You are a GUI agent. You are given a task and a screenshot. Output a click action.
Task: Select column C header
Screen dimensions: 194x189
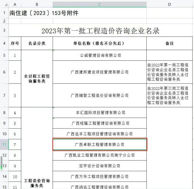(x=100, y=5)
